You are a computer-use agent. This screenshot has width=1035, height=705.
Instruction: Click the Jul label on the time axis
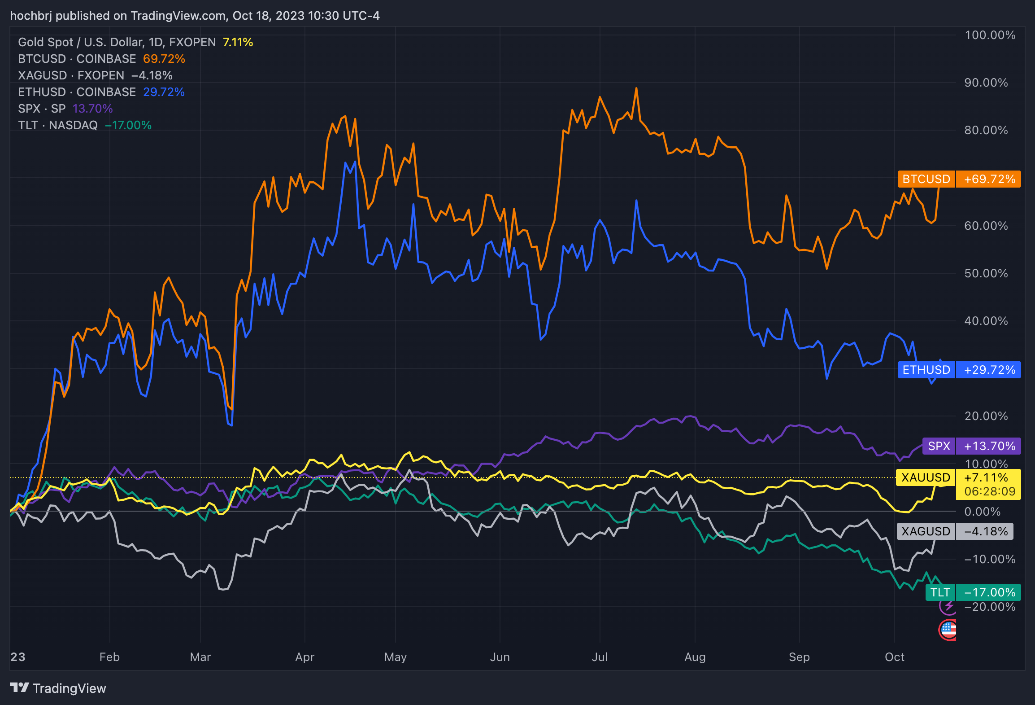tap(600, 657)
